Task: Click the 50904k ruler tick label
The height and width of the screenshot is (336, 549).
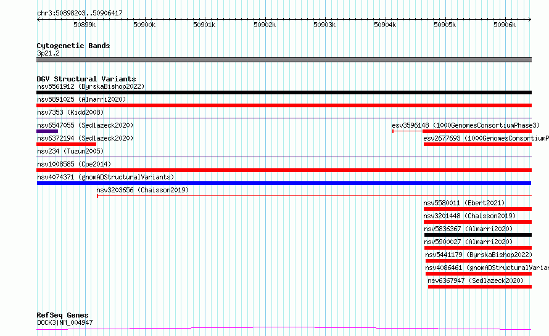Action: click(x=385, y=25)
